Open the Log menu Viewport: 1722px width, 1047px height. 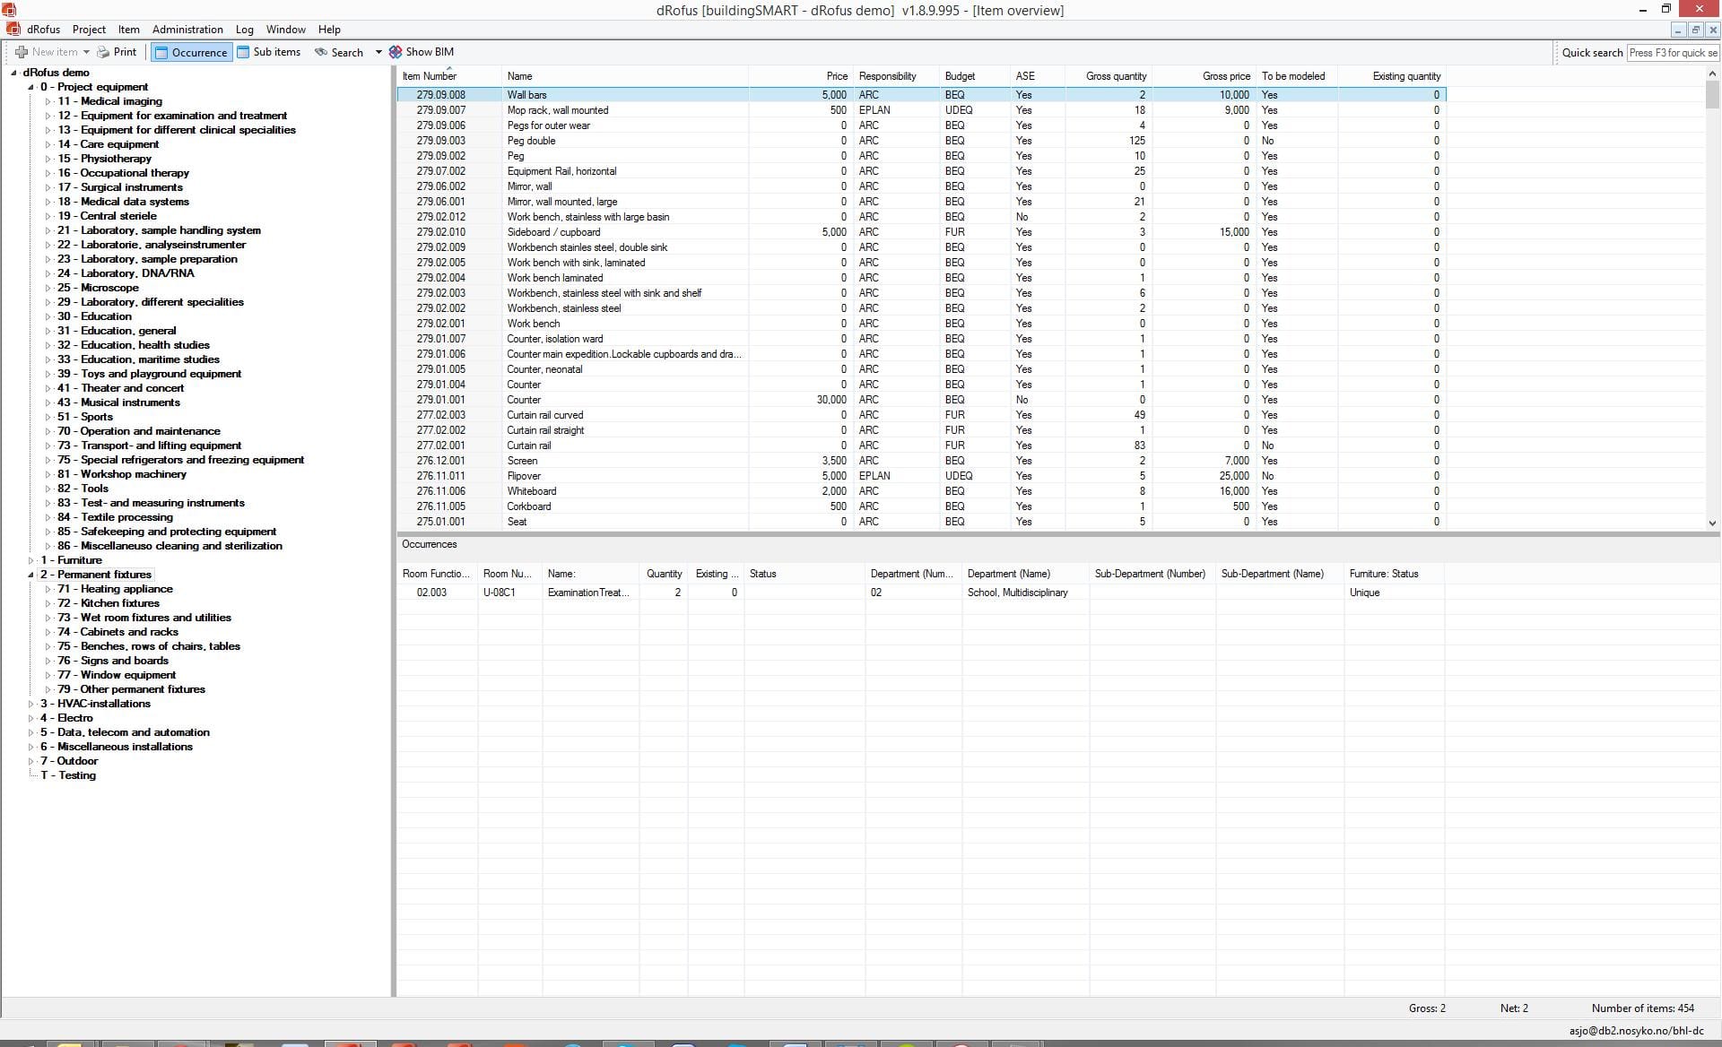244,29
